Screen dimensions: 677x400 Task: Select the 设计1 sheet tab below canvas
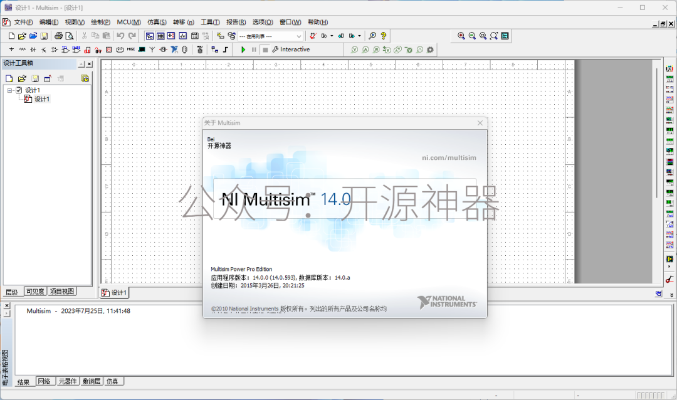pos(115,293)
